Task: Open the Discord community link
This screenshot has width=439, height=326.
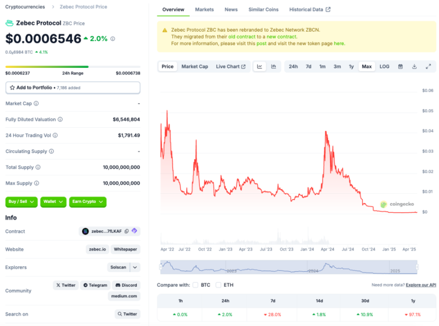Action: coord(126,285)
